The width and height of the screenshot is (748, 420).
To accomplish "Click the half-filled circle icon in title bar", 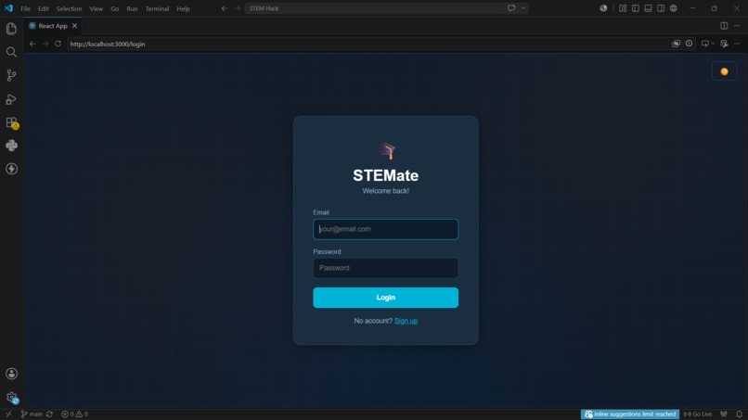I will (603, 8).
